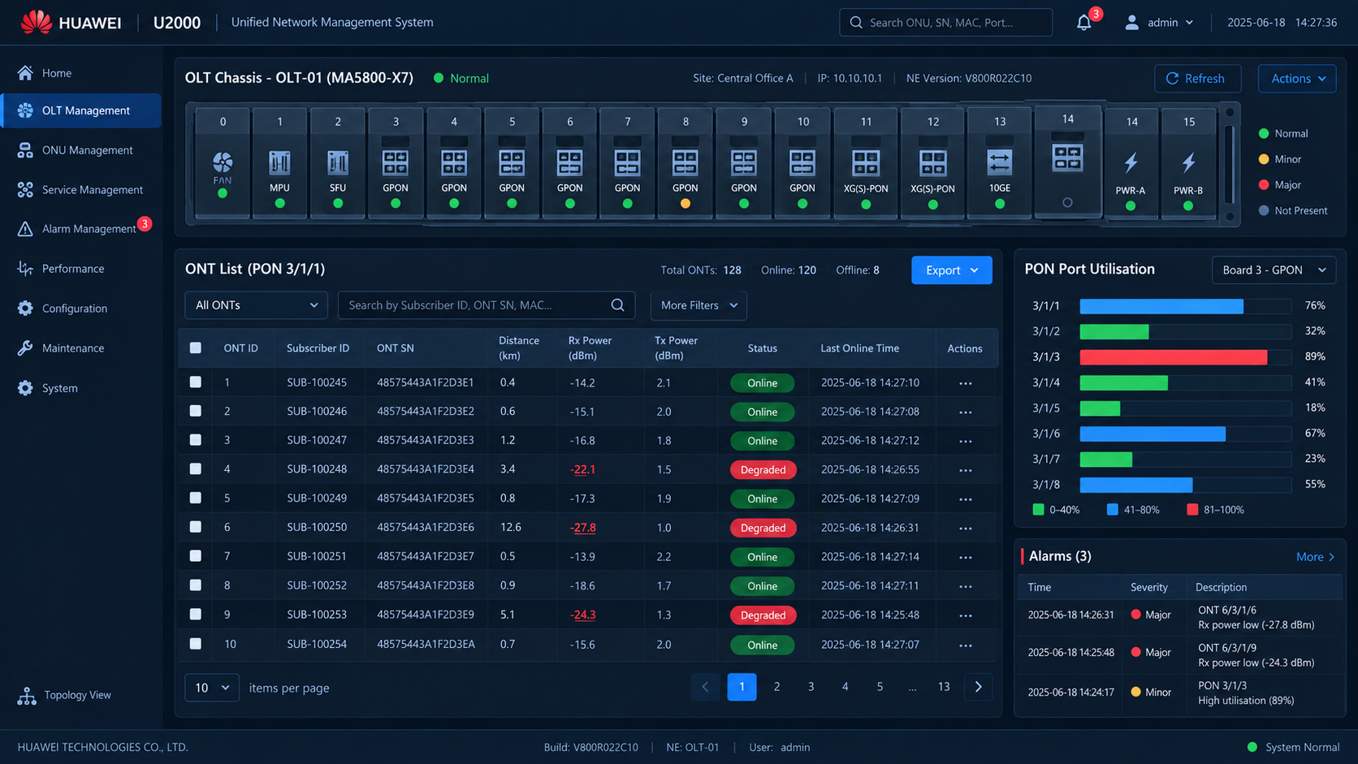The image size is (1358, 764).
Task: Check the box for SUB-100254
Action: point(196,643)
